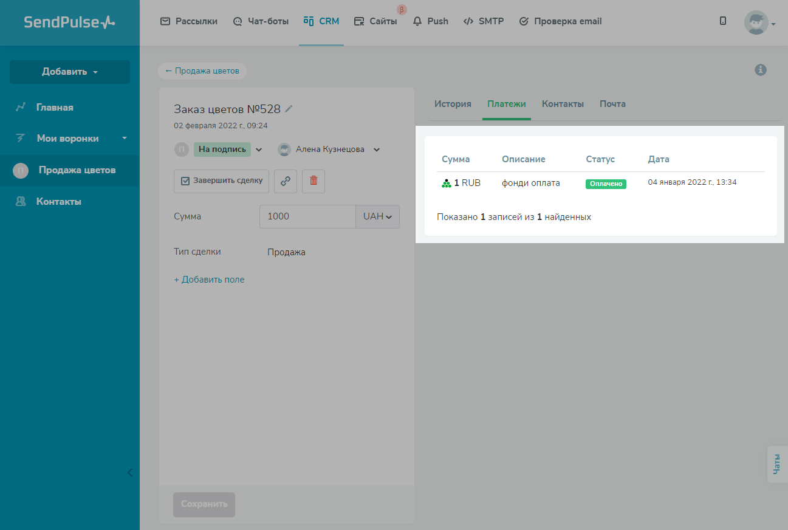Click the 02 февраля 2022 deal date
This screenshot has height=530, width=788.
(221, 126)
